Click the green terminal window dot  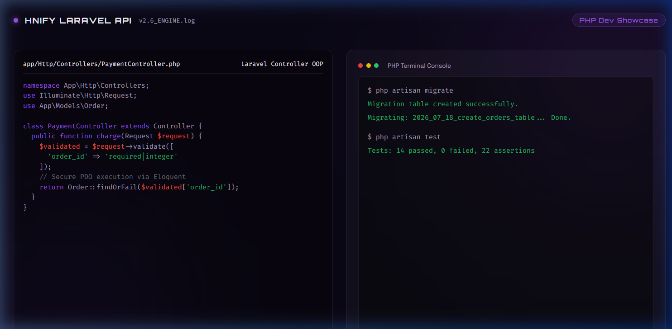coord(376,66)
